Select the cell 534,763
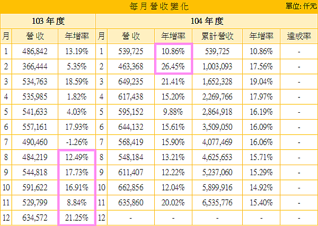The image size is (318, 226). click(35, 82)
